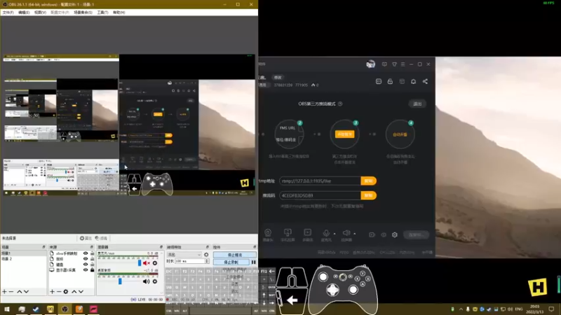Copy the rtmp地址 with its orange 复制 button
This screenshot has height=315, width=561.
(x=369, y=181)
